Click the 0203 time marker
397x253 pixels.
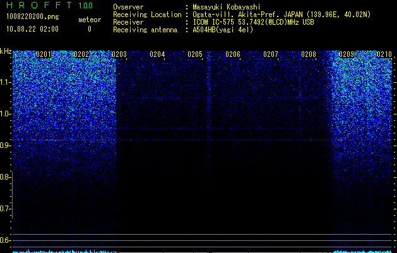(x=119, y=54)
